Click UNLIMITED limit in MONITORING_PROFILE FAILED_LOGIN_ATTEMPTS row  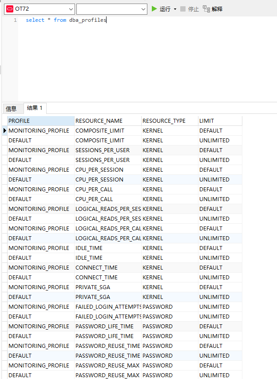(x=220, y=307)
